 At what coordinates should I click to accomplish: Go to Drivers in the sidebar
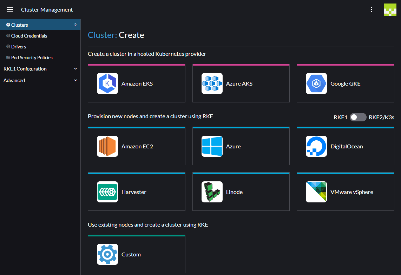19,47
